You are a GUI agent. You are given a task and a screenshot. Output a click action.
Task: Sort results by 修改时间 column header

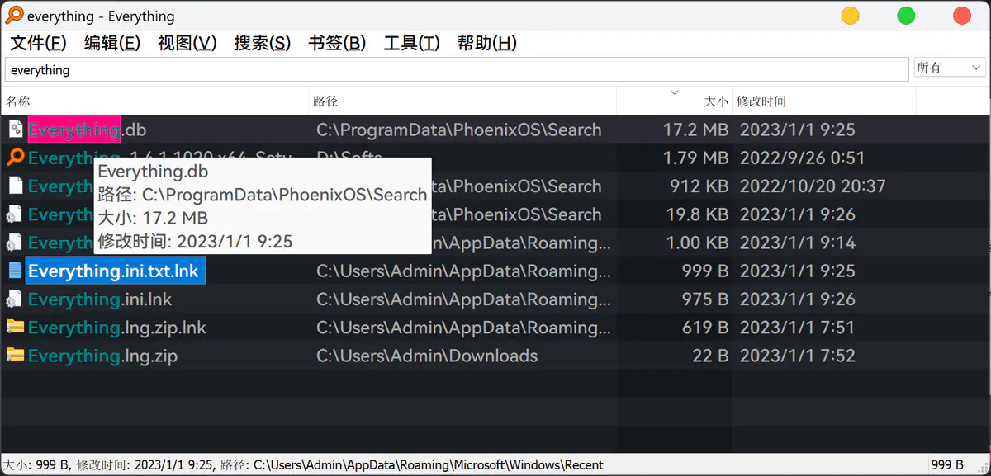pos(761,101)
